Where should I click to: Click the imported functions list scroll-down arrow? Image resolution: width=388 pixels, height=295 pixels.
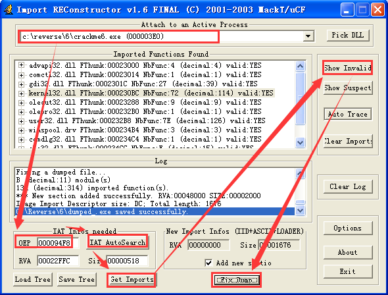click(300, 142)
